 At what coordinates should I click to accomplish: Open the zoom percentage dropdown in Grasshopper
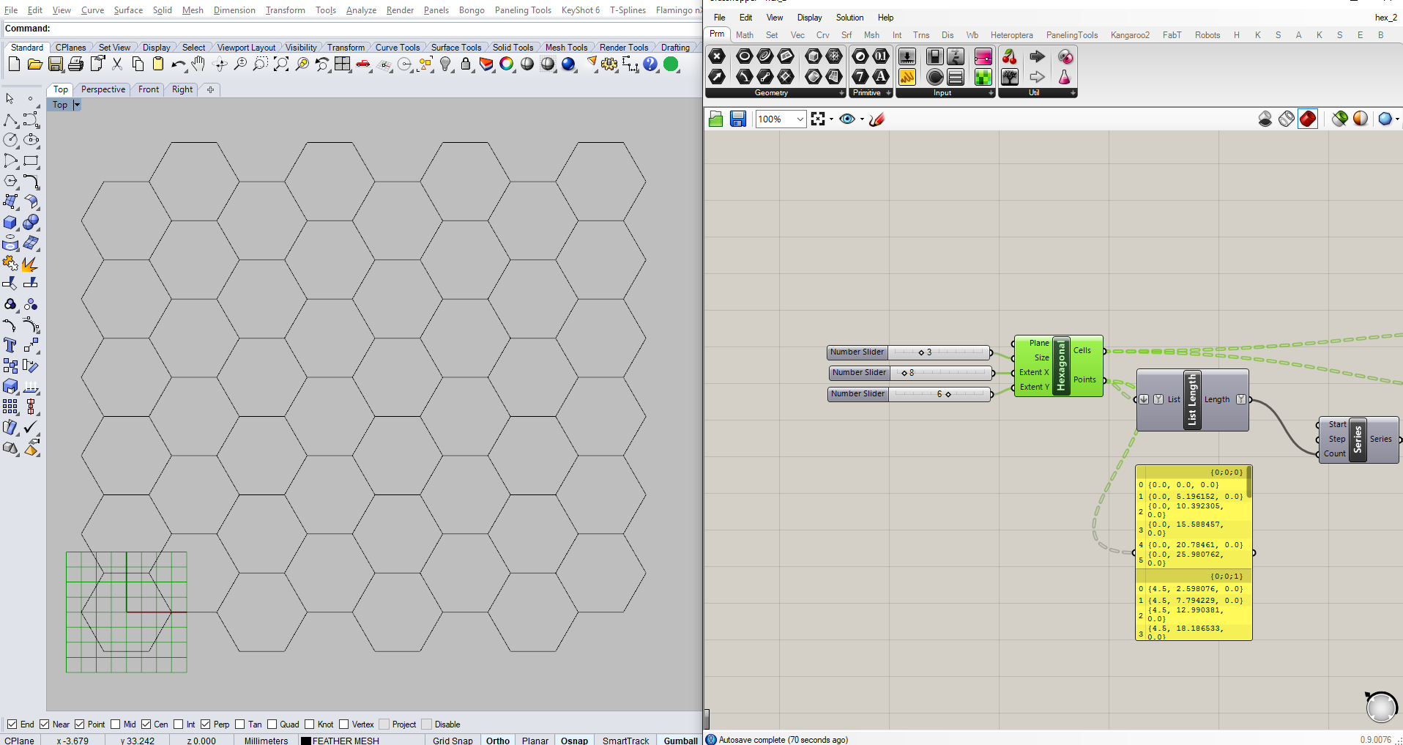799,119
